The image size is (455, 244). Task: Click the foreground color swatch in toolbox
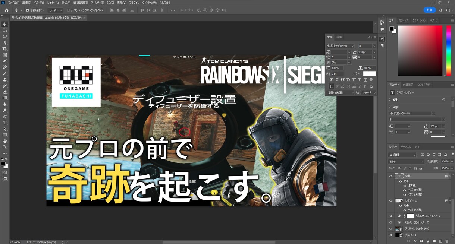[x=3, y=164]
